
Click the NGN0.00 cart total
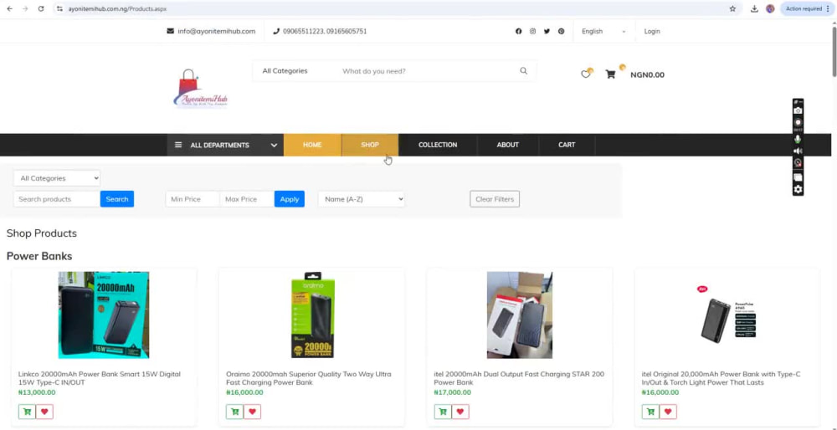pyautogui.click(x=648, y=74)
